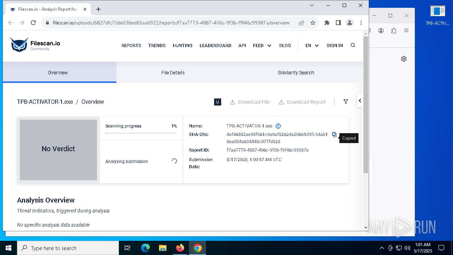Open Chrome tab search chevron
The width and height of the screenshot is (453, 255).
pyautogui.click(x=312, y=5)
